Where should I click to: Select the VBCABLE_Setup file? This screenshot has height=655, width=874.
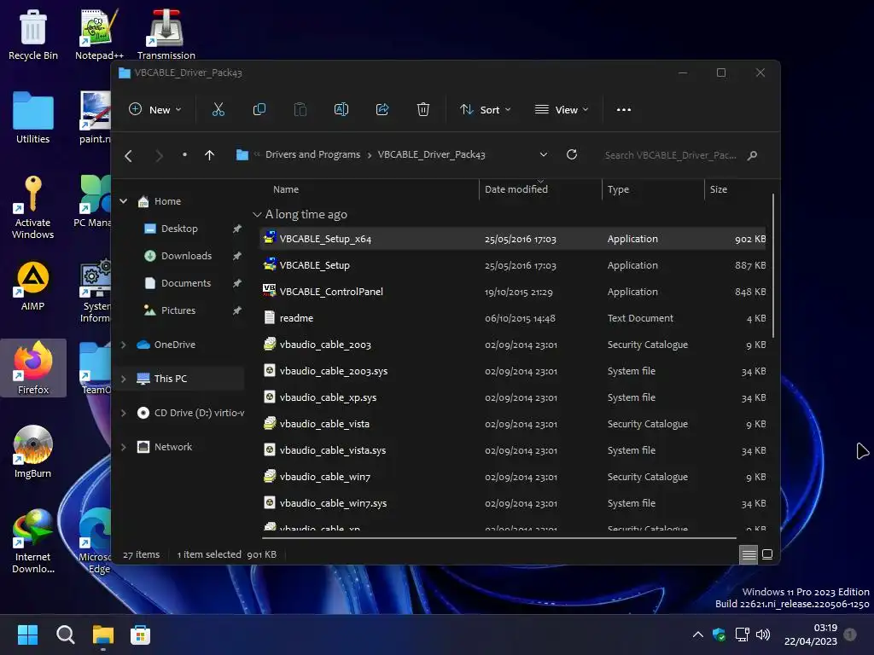click(x=513, y=266)
